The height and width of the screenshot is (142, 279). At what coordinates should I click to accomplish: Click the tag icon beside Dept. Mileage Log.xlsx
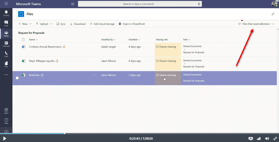(57, 61)
